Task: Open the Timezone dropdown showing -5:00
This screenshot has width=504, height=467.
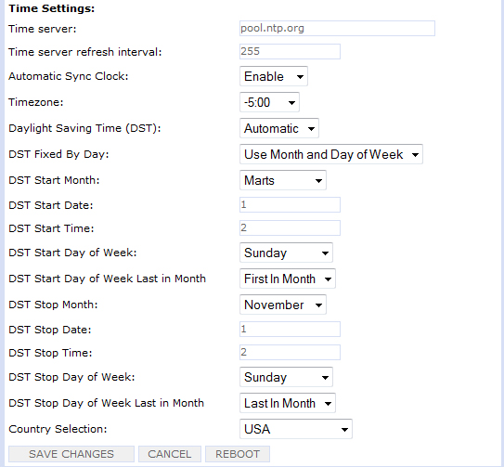Action: tap(269, 102)
